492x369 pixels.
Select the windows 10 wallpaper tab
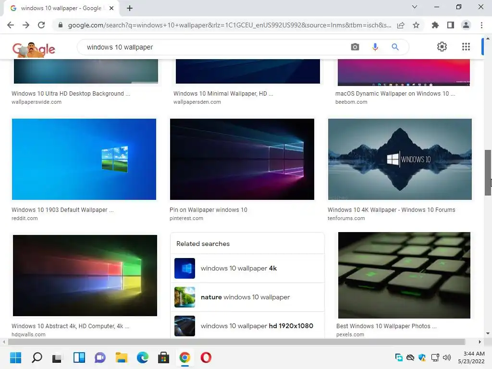coord(61,8)
